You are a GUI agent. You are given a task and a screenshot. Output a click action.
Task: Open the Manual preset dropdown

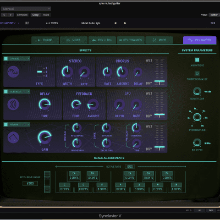tap(26, 9)
